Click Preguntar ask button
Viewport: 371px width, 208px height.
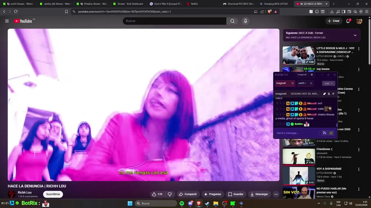212,194
